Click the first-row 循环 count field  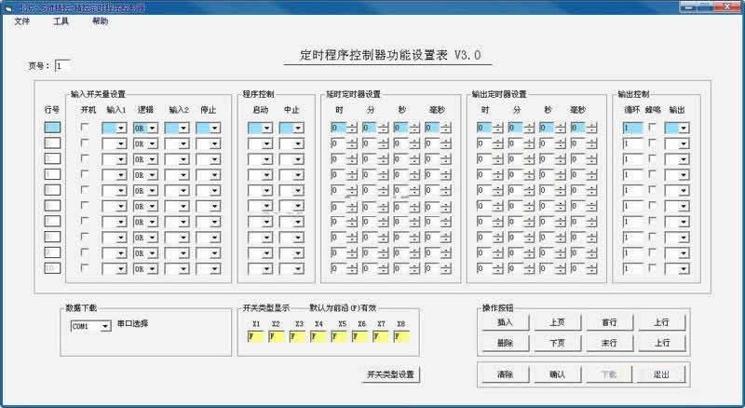(x=632, y=128)
